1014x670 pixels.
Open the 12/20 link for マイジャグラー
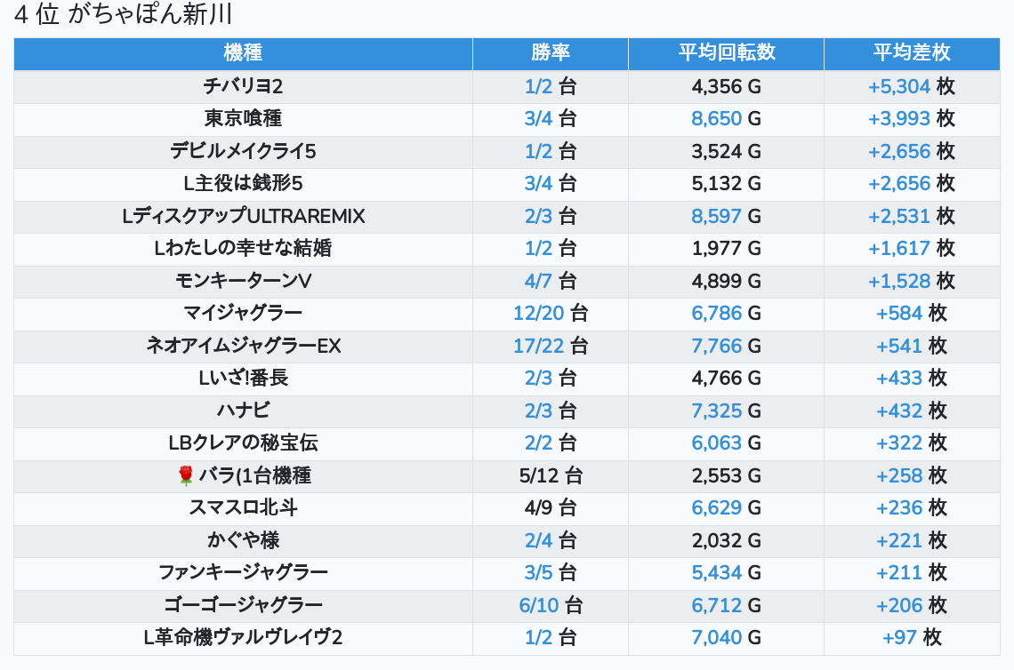[x=538, y=314]
